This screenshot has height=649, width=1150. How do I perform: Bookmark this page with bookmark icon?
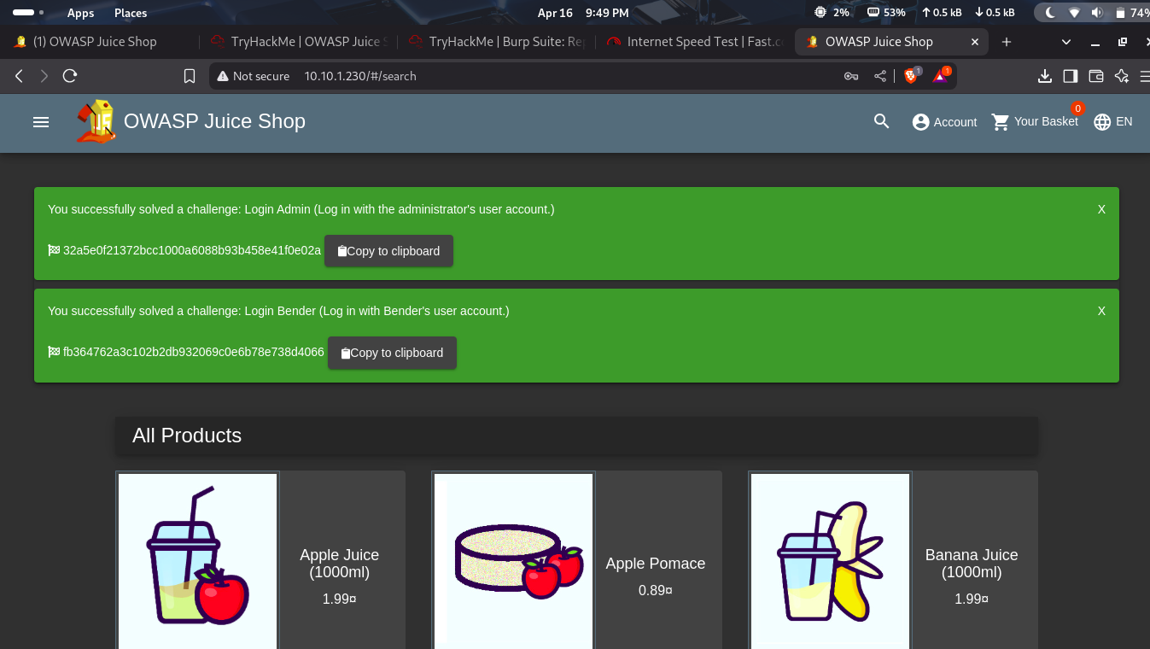(x=190, y=76)
